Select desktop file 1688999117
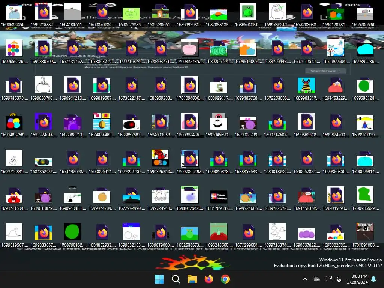The height and width of the screenshot is (288, 384). click(219, 88)
